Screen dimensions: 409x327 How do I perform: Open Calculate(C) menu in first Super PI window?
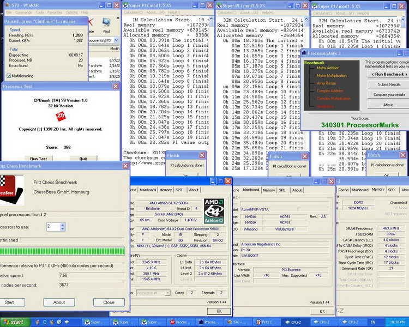[133, 12]
